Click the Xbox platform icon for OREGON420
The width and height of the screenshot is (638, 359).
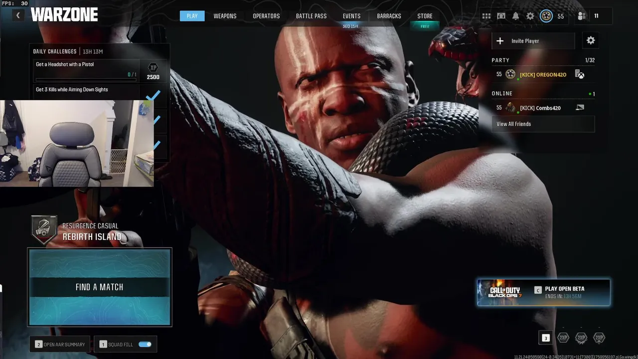[580, 74]
